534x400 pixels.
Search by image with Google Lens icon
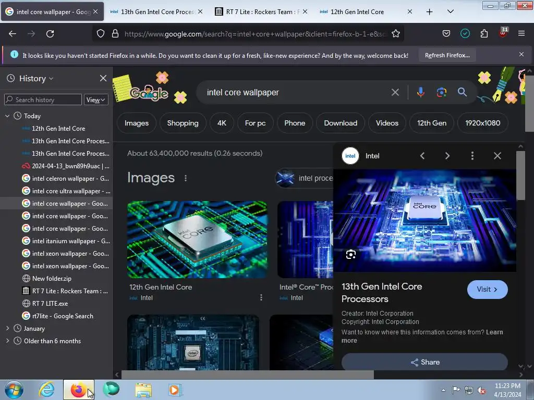click(441, 92)
